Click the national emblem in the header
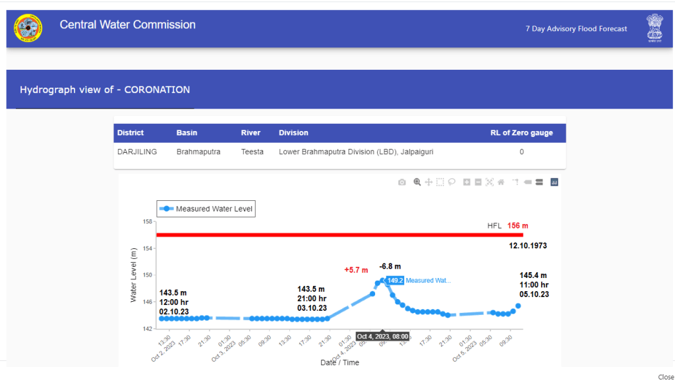This screenshot has width=675, height=390. [x=655, y=28]
